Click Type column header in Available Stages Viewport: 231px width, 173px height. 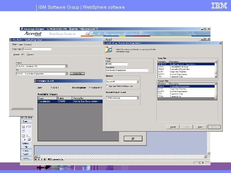point(47,98)
